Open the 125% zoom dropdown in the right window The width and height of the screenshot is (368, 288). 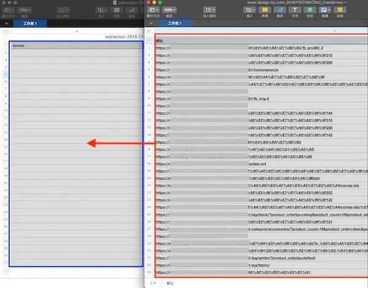169,10
